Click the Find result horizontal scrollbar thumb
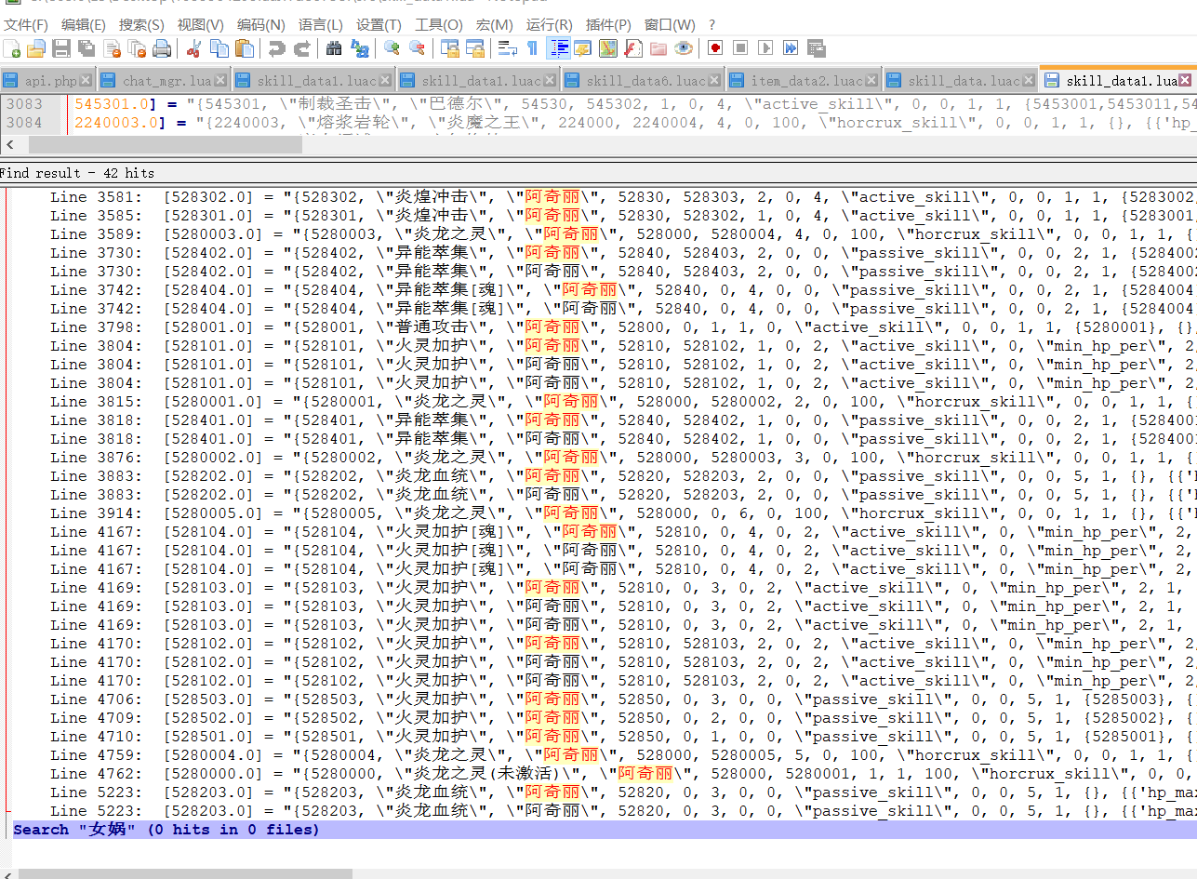The image size is (1197, 879). 185,874
